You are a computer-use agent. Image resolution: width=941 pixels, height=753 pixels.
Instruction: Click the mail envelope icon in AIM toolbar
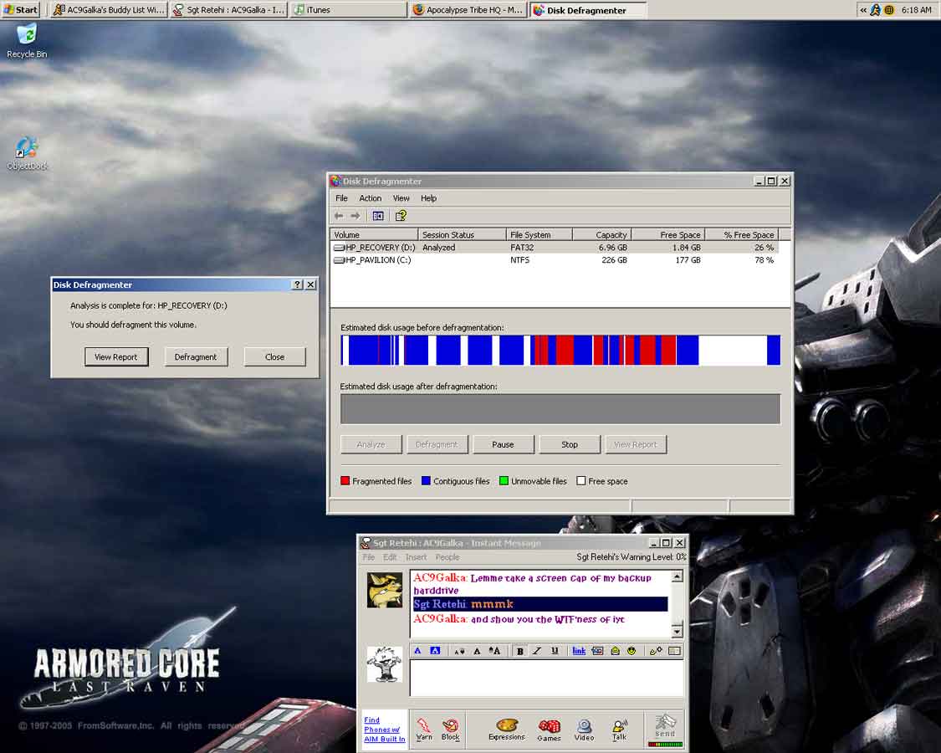tap(615, 651)
